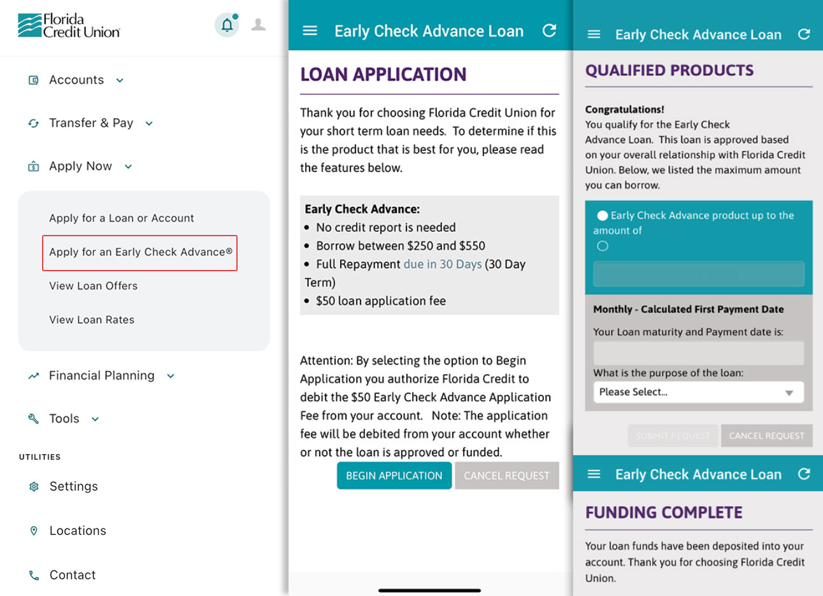Click the Begin Application button
The width and height of the screenshot is (823, 596).
tap(394, 476)
